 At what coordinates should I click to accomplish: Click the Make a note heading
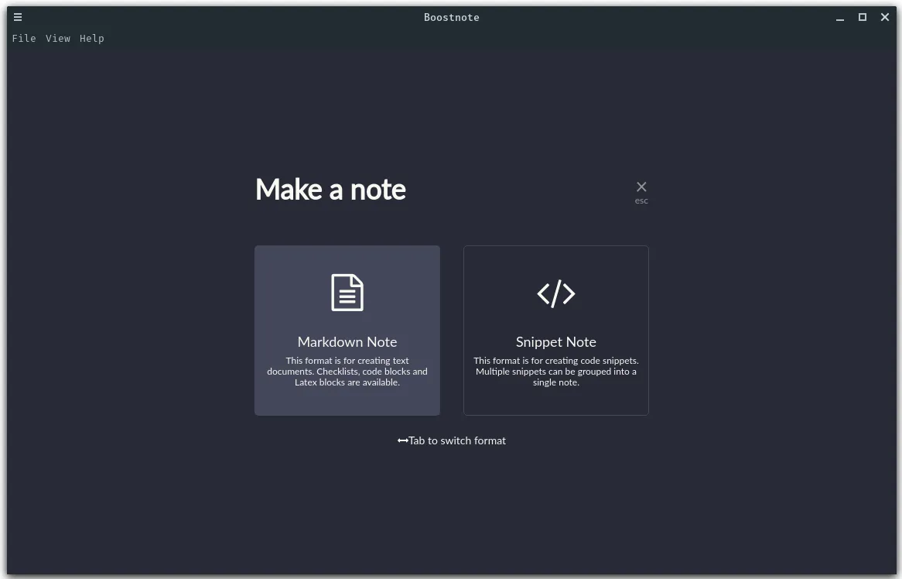330,190
